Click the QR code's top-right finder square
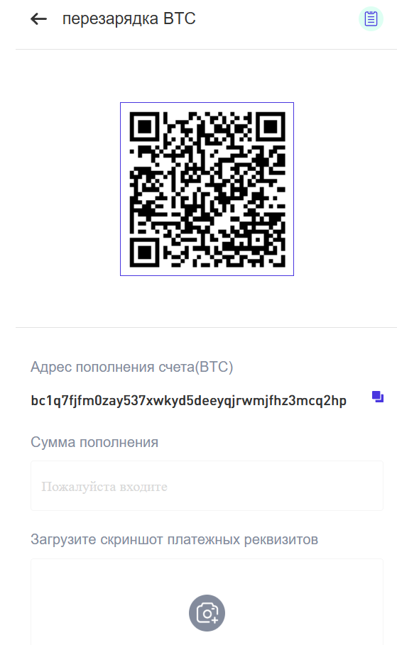Viewport: 397px width, 645px height. click(x=271, y=126)
